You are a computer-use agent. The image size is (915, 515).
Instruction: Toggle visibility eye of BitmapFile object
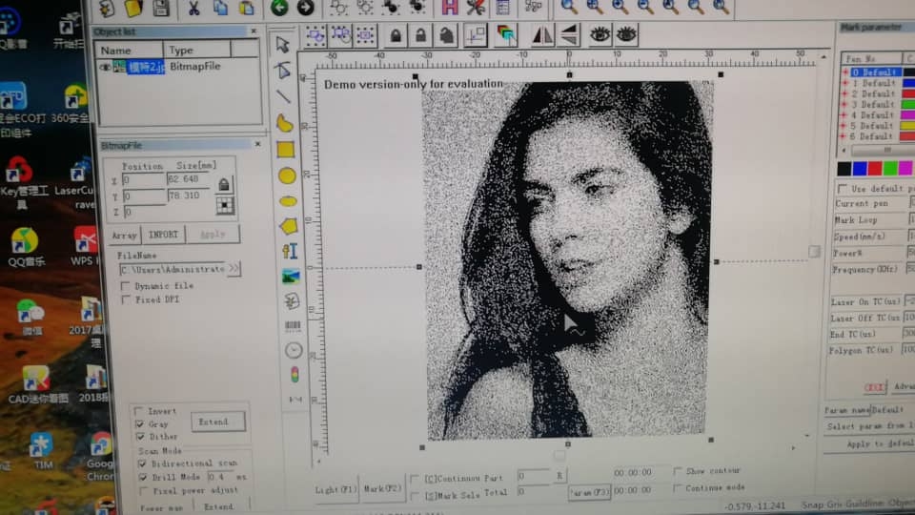coord(105,67)
